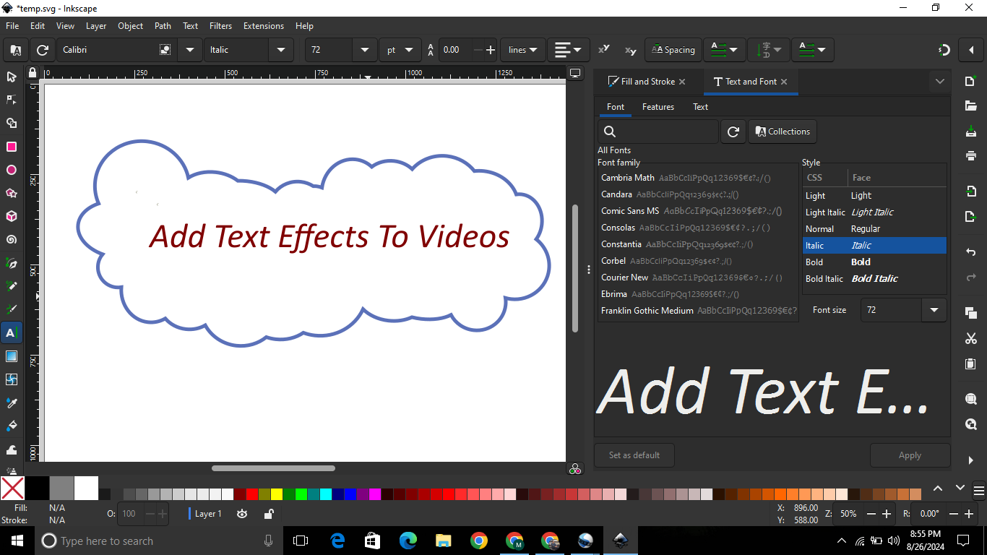Pick the white color swatch
The height and width of the screenshot is (555, 987).
[86, 488]
